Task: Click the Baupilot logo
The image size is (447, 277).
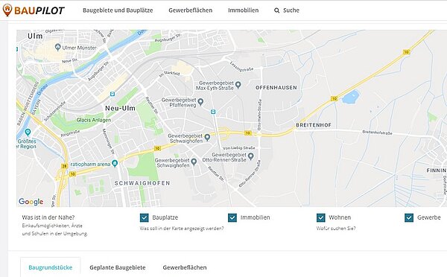Action: 34,10
